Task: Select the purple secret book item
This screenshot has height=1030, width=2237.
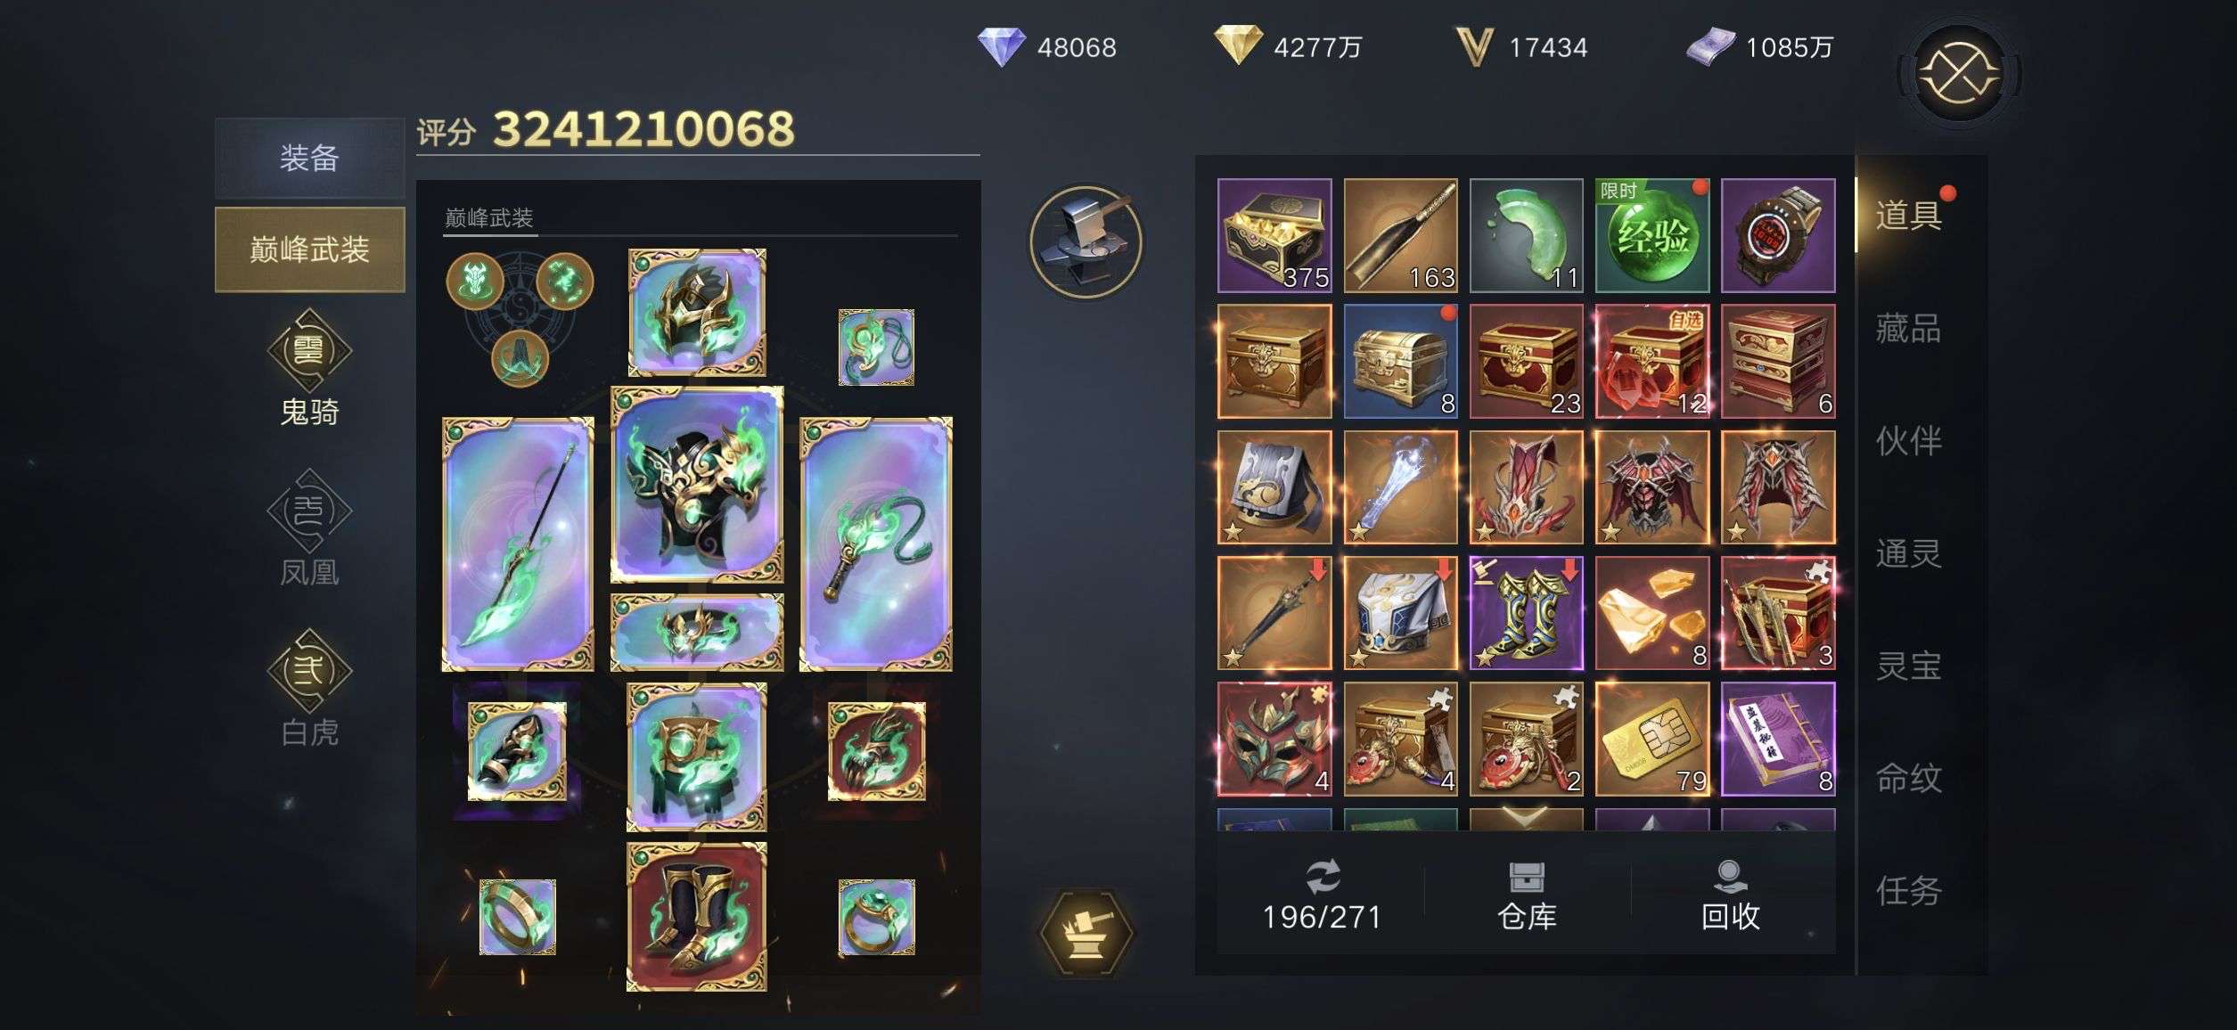Action: 1778,739
